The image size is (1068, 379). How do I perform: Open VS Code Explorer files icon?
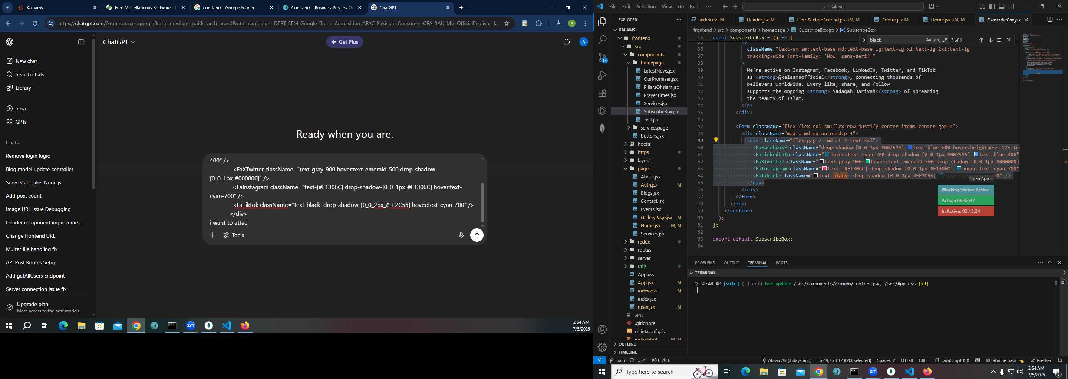point(602,22)
